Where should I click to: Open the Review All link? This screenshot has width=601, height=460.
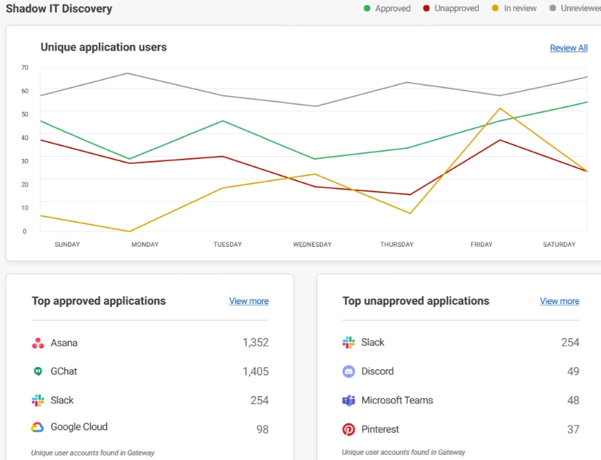568,48
